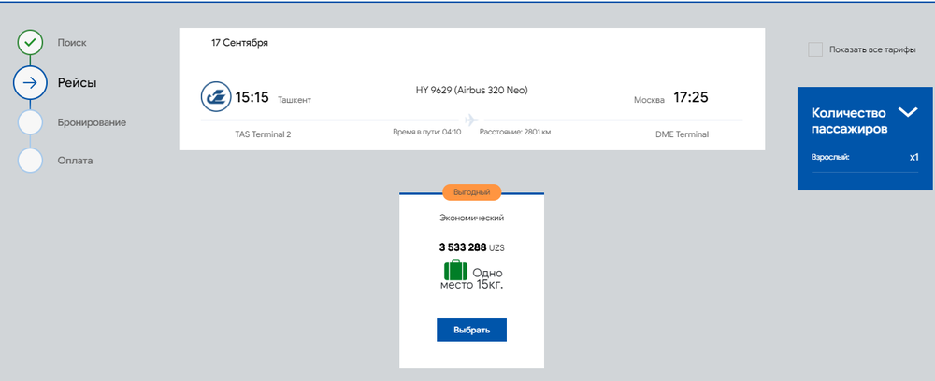Image resolution: width=935 pixels, height=381 pixels.
Task: Click the Взрослый x1 passenger row
Action: point(865,157)
